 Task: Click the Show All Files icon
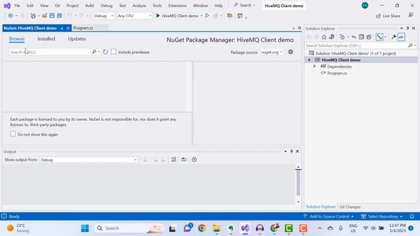pyautogui.click(x=369, y=37)
